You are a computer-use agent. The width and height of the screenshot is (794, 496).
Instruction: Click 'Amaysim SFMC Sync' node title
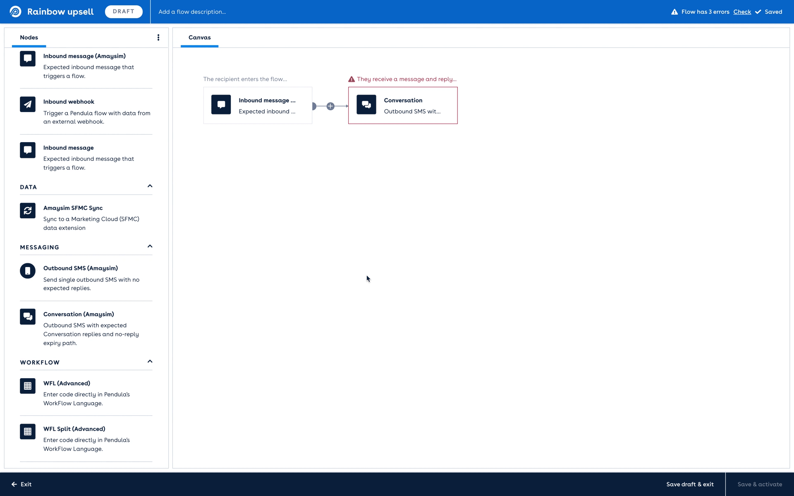pos(73,208)
